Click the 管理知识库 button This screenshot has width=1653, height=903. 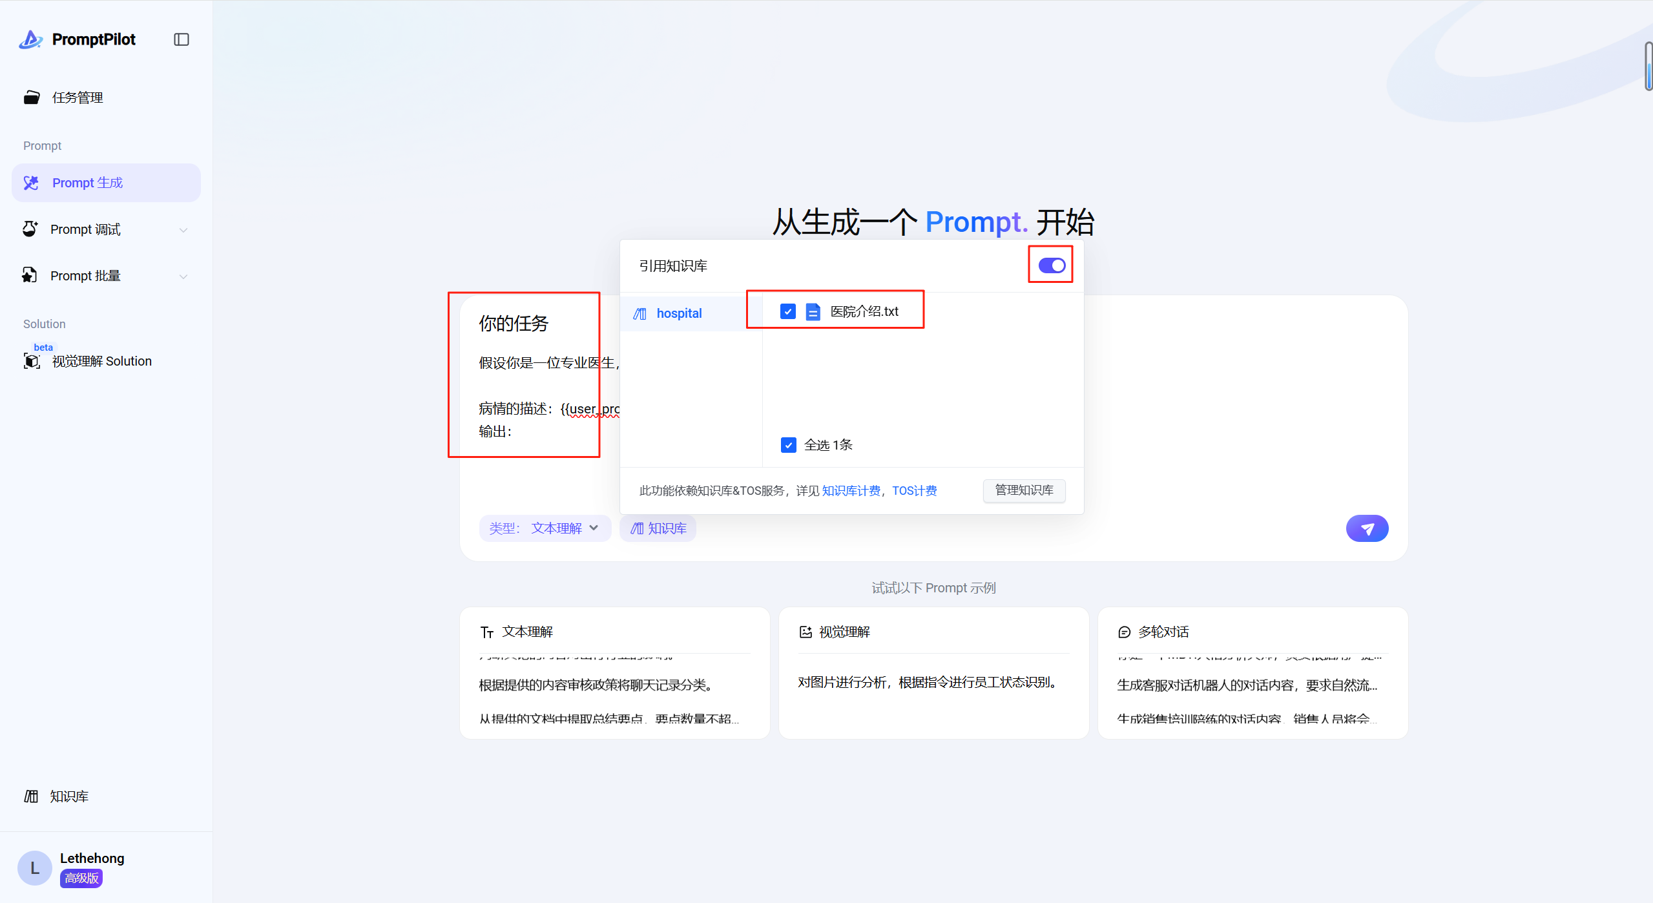1023,490
